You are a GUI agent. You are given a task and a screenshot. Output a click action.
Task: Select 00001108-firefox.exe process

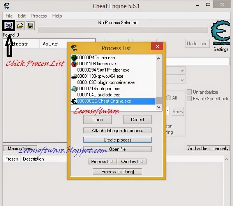pyautogui.click(x=113, y=64)
